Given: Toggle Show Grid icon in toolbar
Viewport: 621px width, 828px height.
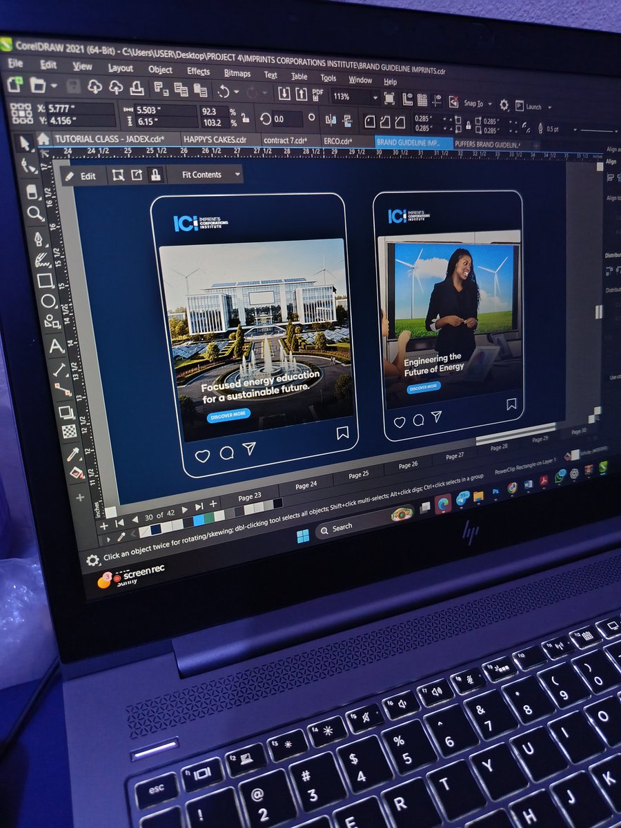Looking at the screenshot, I should click(x=422, y=99).
